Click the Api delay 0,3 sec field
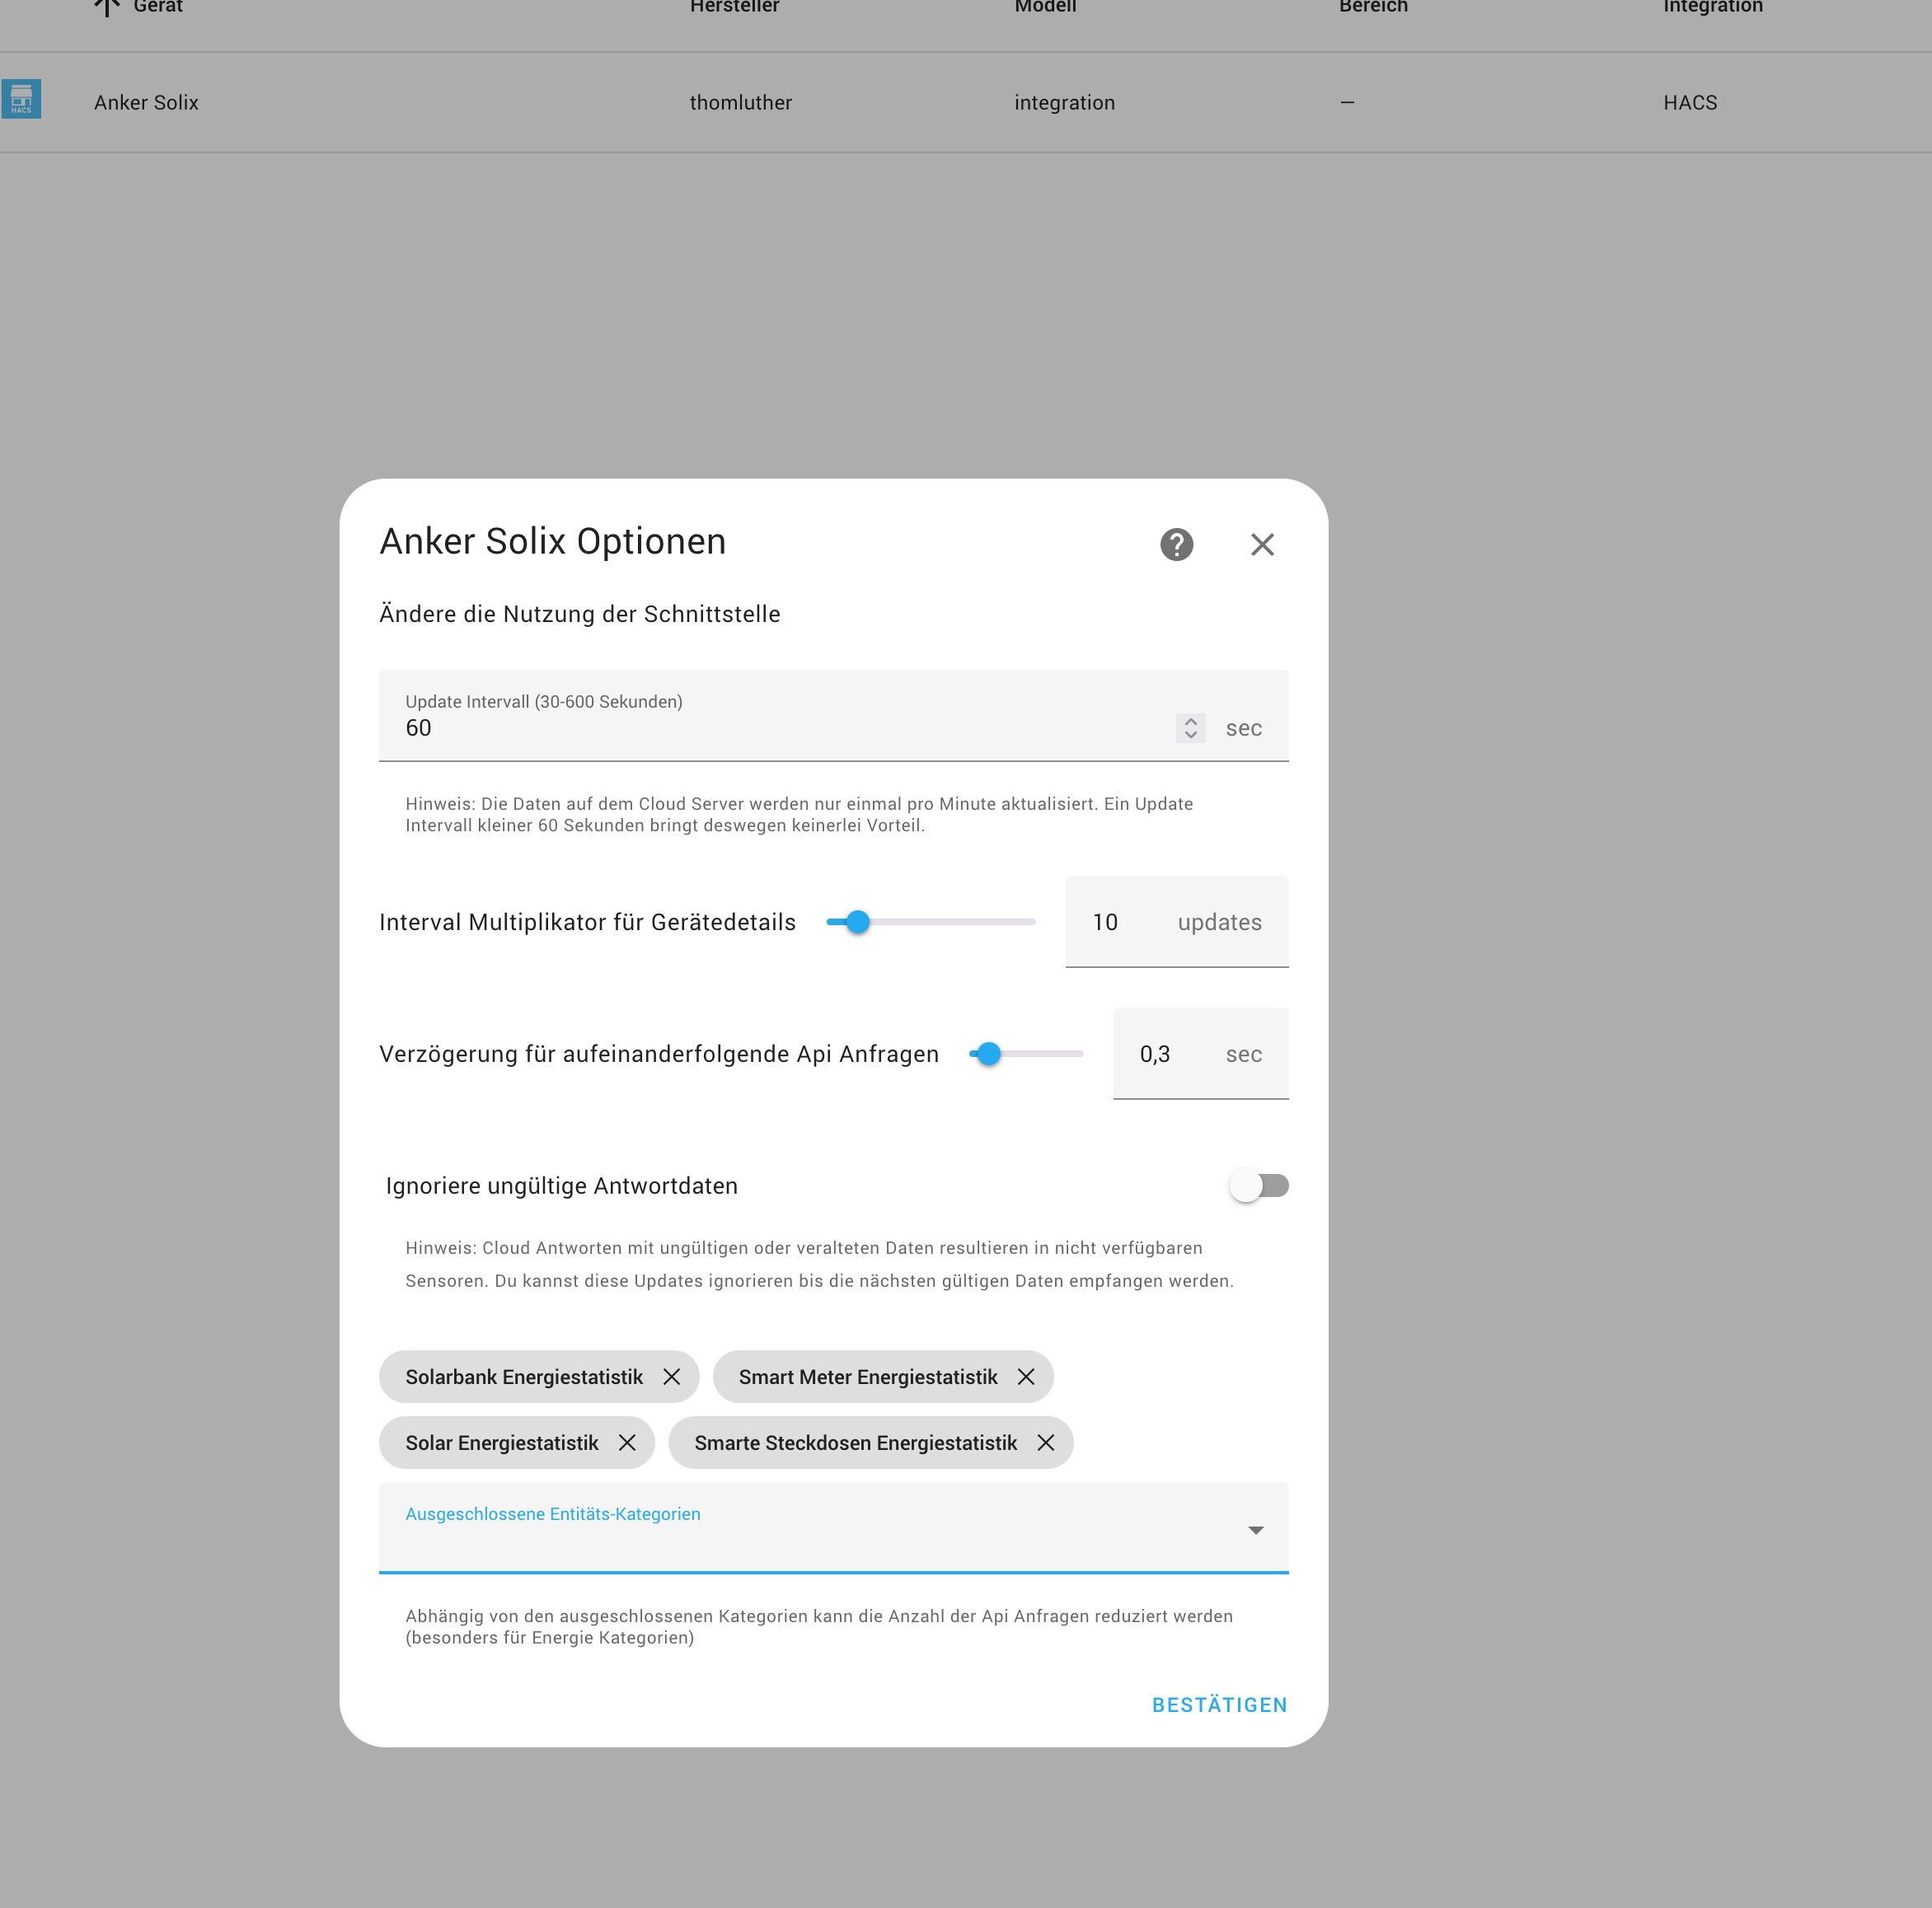1932x1908 pixels. pos(1200,1055)
